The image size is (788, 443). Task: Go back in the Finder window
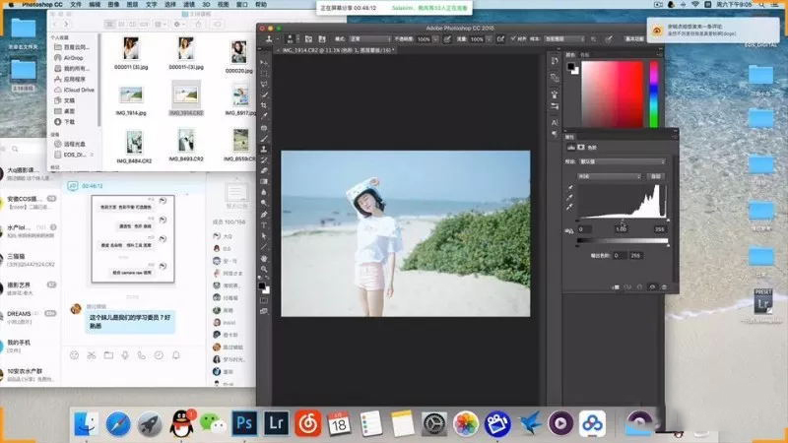tap(55, 24)
